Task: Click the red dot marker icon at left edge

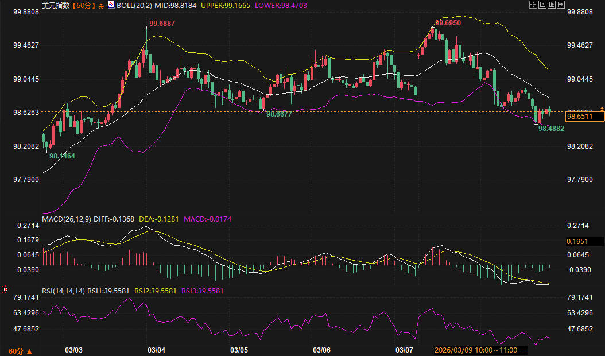Action: coord(5,290)
